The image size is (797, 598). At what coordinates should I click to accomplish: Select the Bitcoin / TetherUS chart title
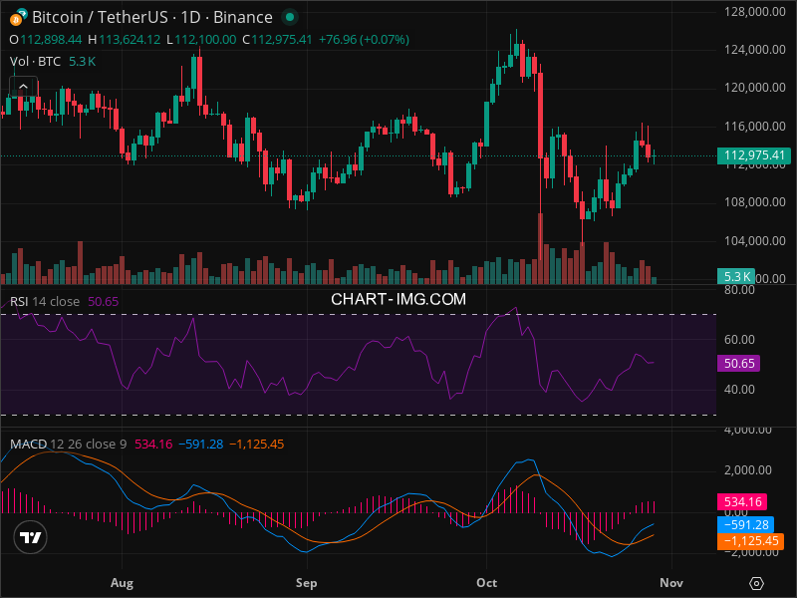pyautogui.click(x=151, y=17)
